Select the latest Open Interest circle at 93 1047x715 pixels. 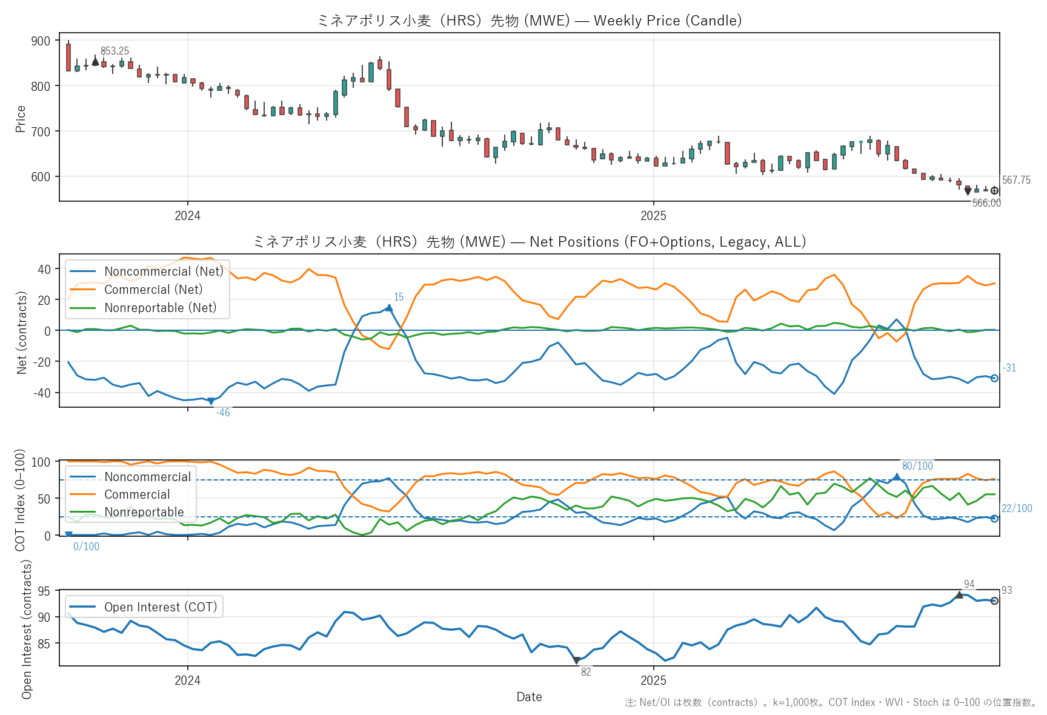[x=994, y=600]
